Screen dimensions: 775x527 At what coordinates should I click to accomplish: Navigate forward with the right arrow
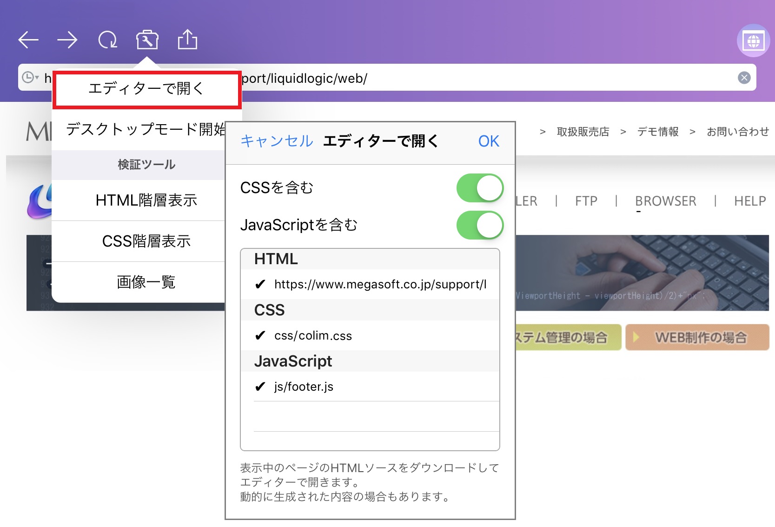(x=67, y=40)
